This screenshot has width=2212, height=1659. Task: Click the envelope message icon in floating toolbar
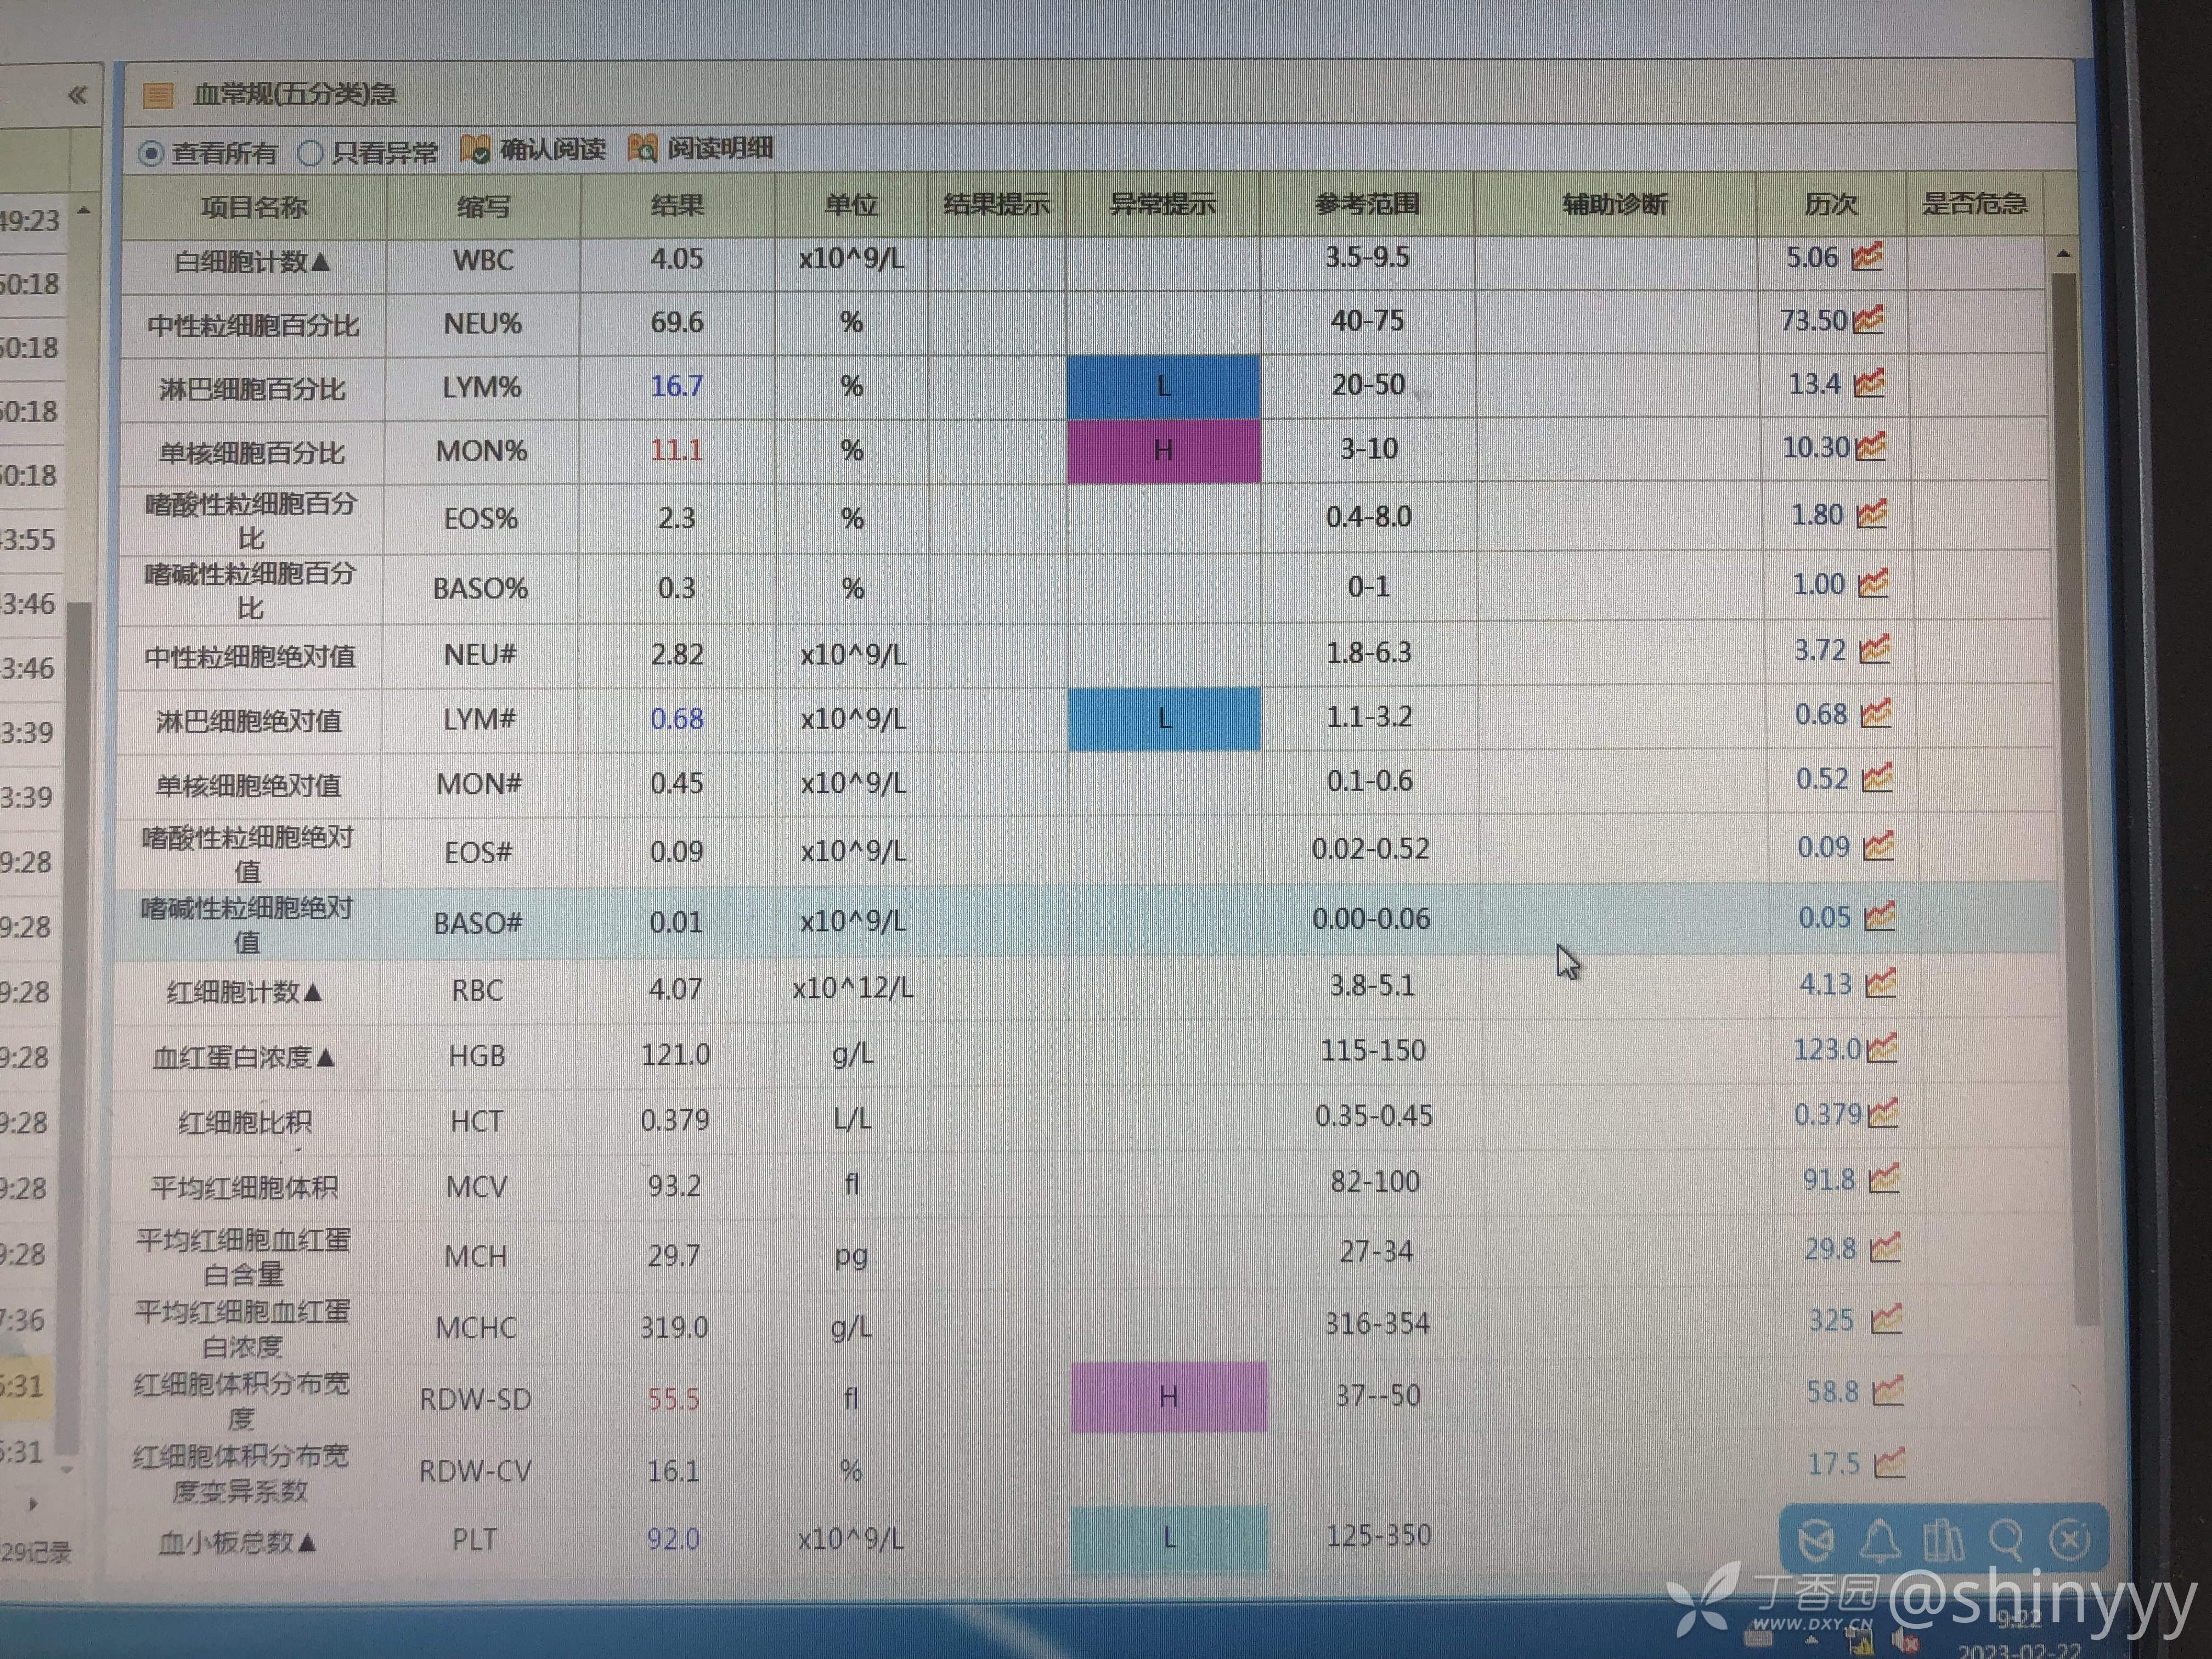click(x=1816, y=1540)
